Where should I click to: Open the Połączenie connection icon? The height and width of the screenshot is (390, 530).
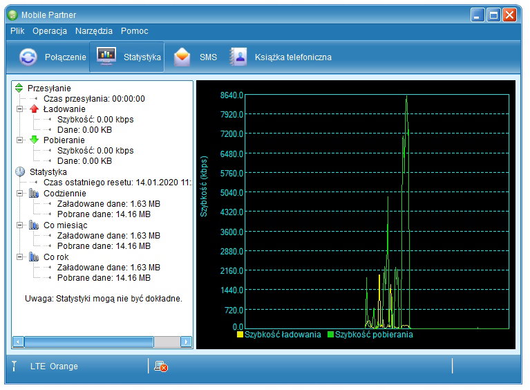(x=28, y=57)
